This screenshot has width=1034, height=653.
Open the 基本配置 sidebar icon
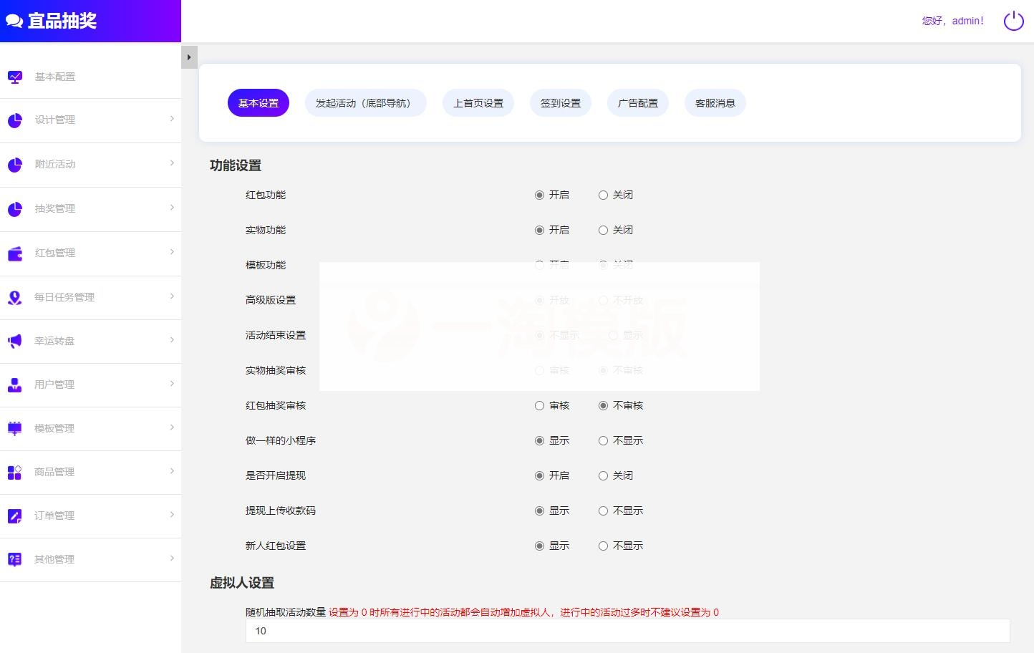[x=15, y=76]
